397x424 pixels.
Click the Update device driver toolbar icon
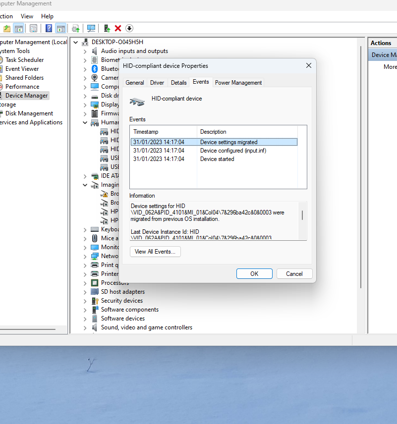tap(107, 28)
